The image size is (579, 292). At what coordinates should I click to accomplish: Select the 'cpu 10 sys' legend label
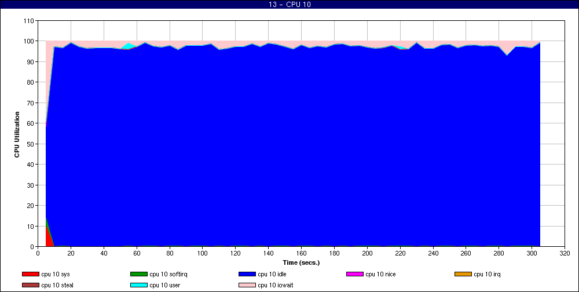point(56,274)
